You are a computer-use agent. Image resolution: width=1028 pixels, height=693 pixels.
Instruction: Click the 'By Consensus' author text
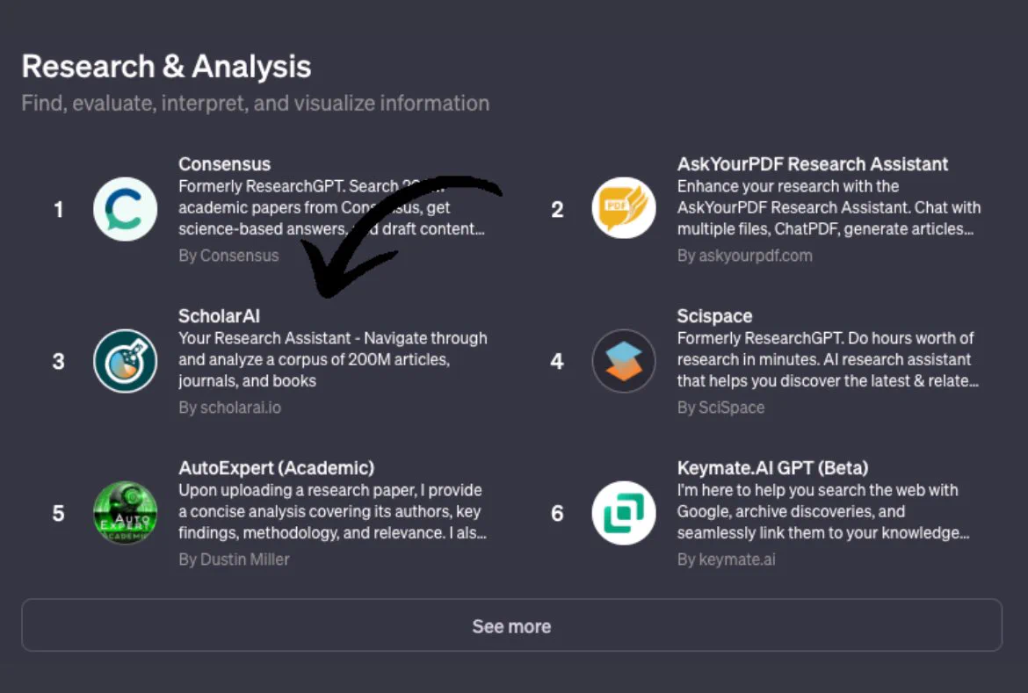coord(228,256)
